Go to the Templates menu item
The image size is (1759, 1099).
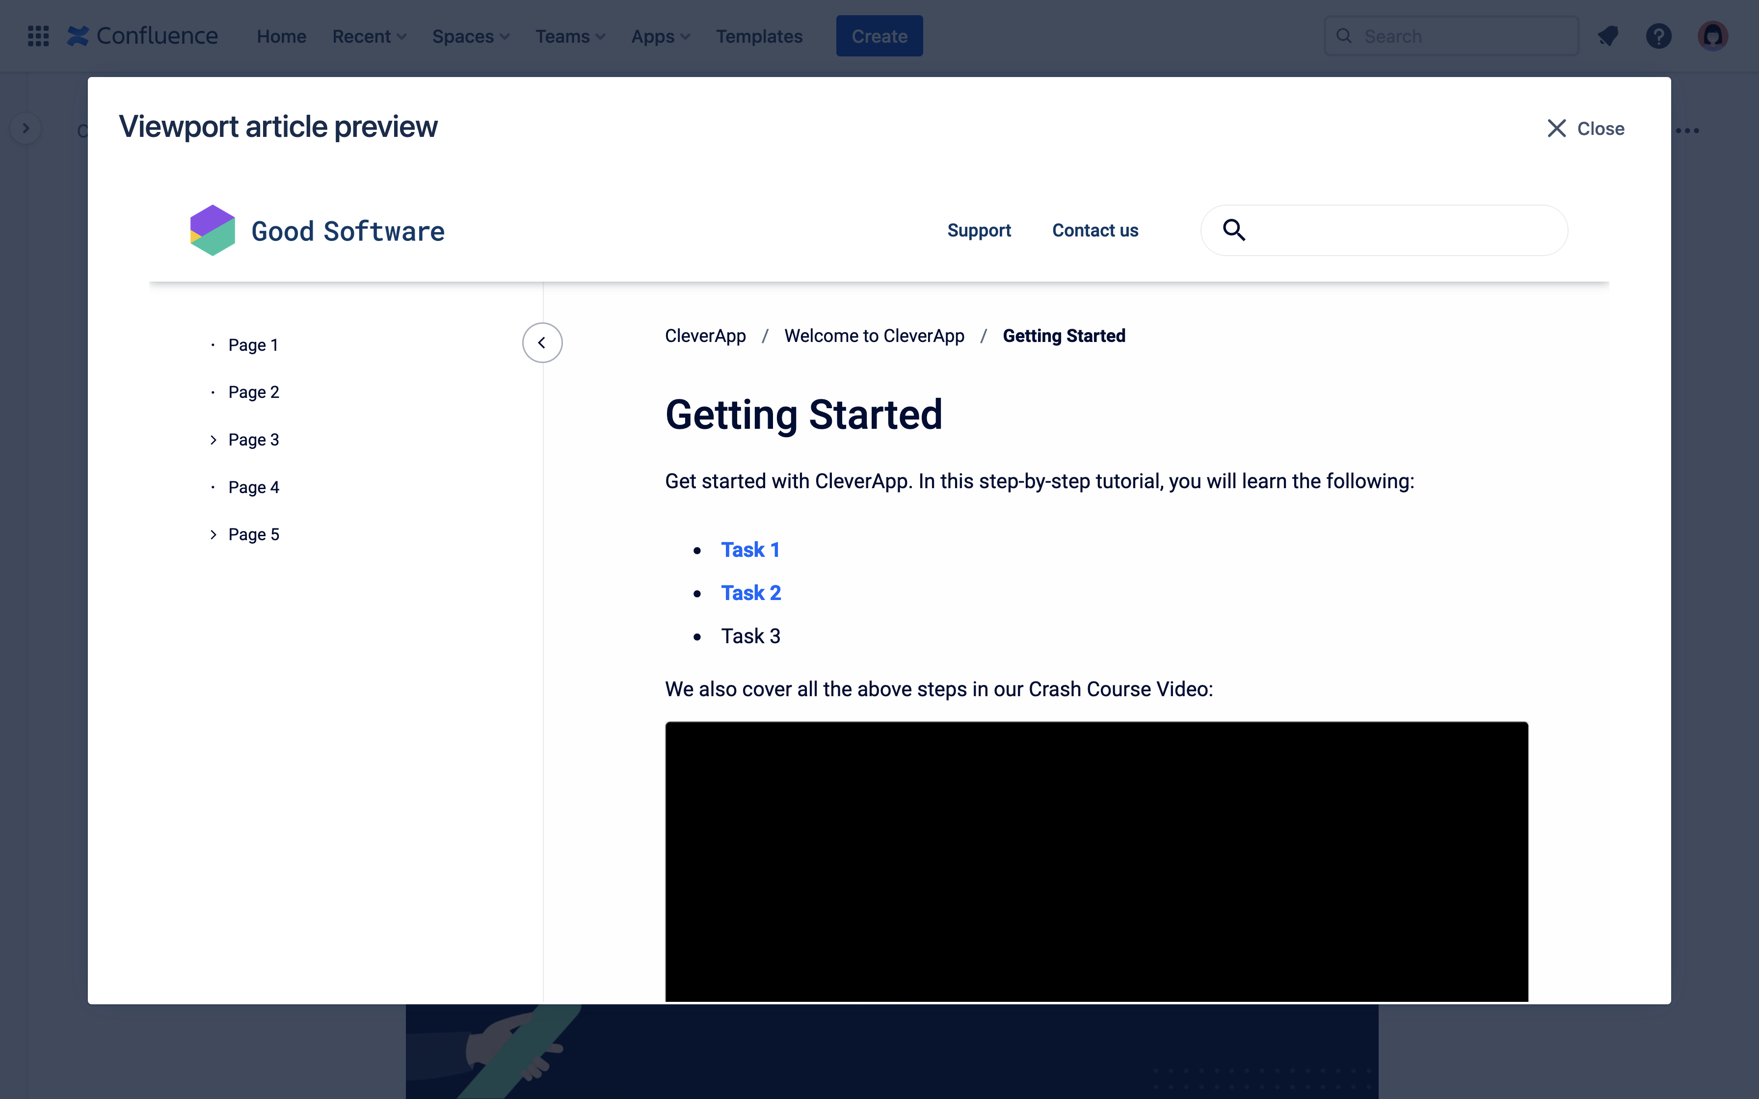758,36
